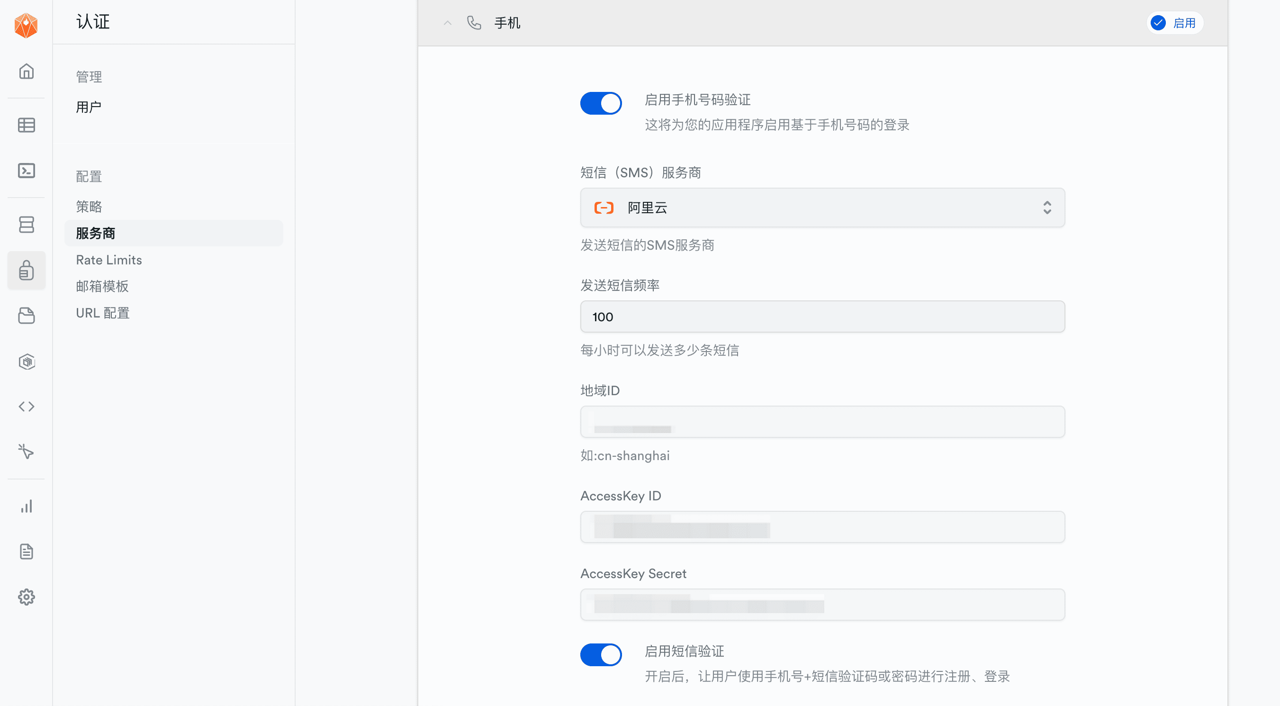The height and width of the screenshot is (706, 1280).
Task: Click the 发送短信频率 input with 100
Action: coord(822,317)
